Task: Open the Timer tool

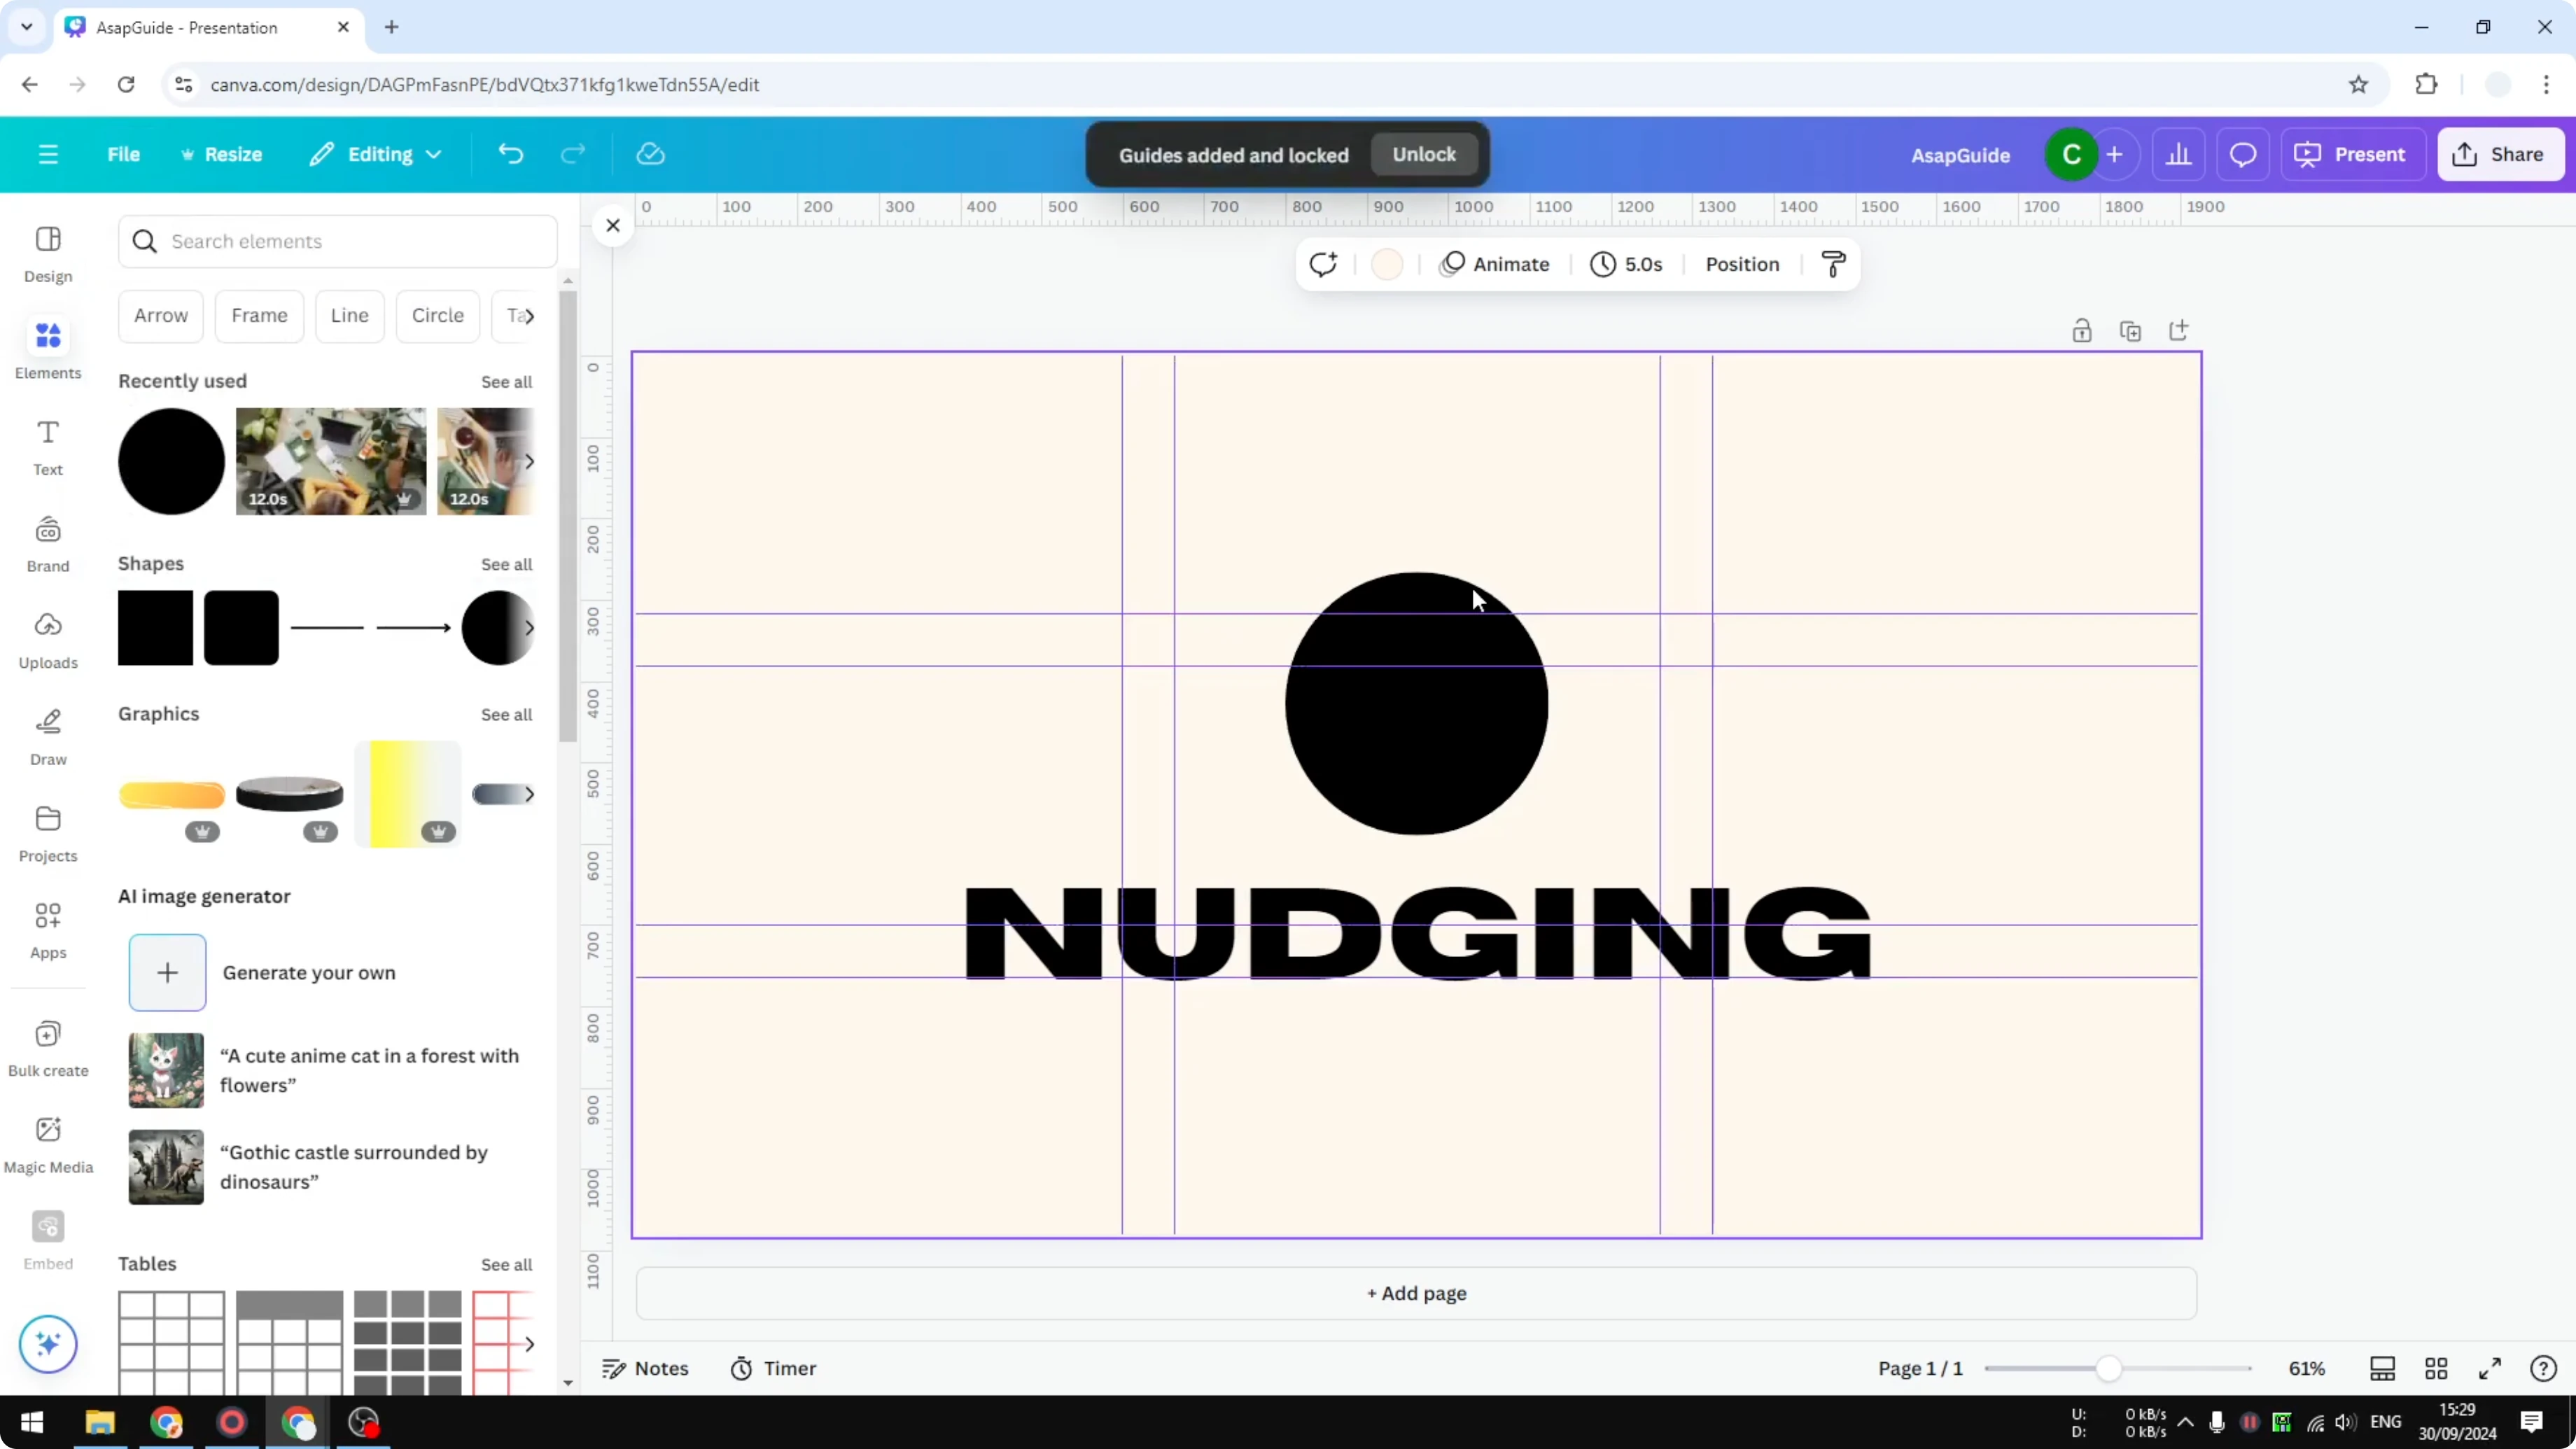Action: [773, 1368]
